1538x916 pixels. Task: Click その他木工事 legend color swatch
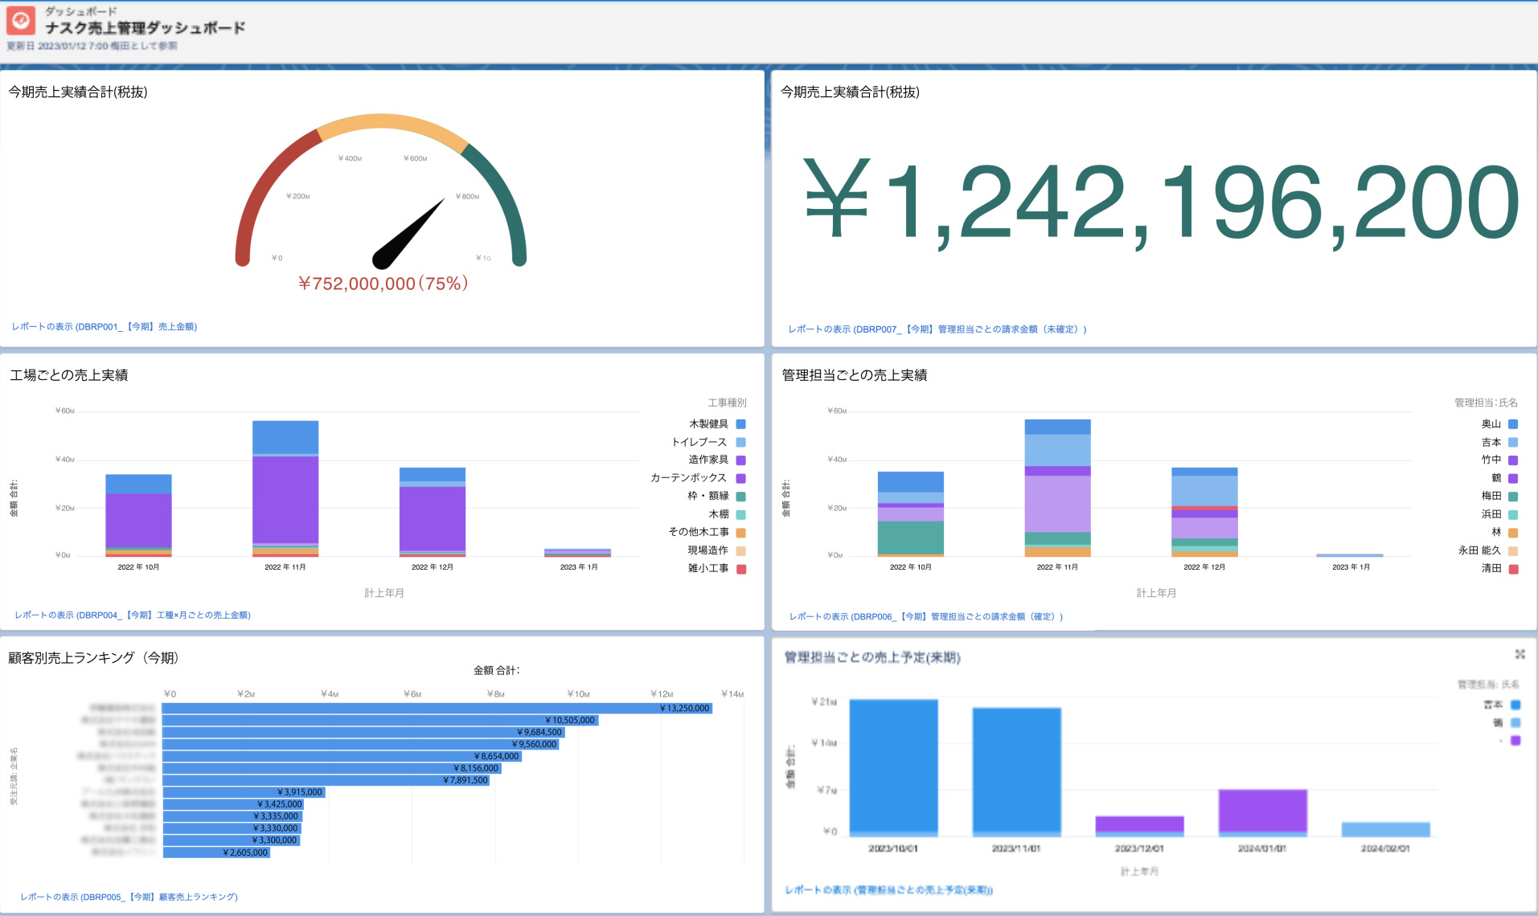coord(741,533)
